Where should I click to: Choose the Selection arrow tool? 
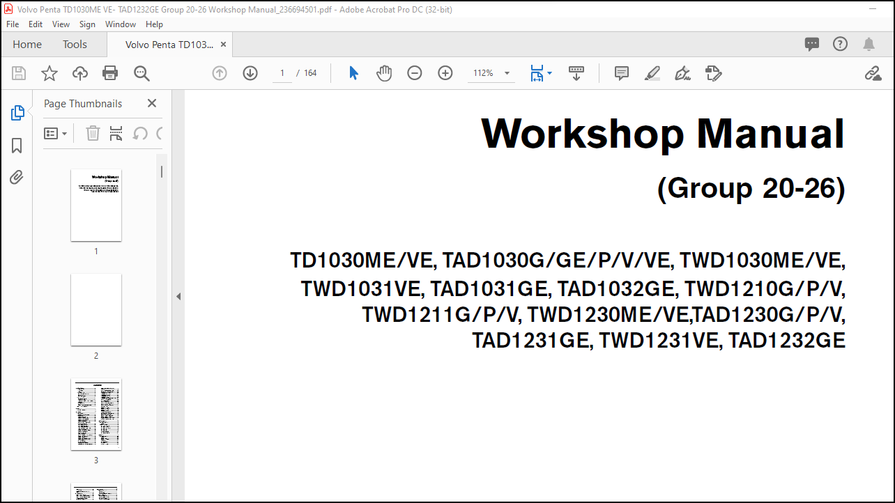click(x=353, y=73)
